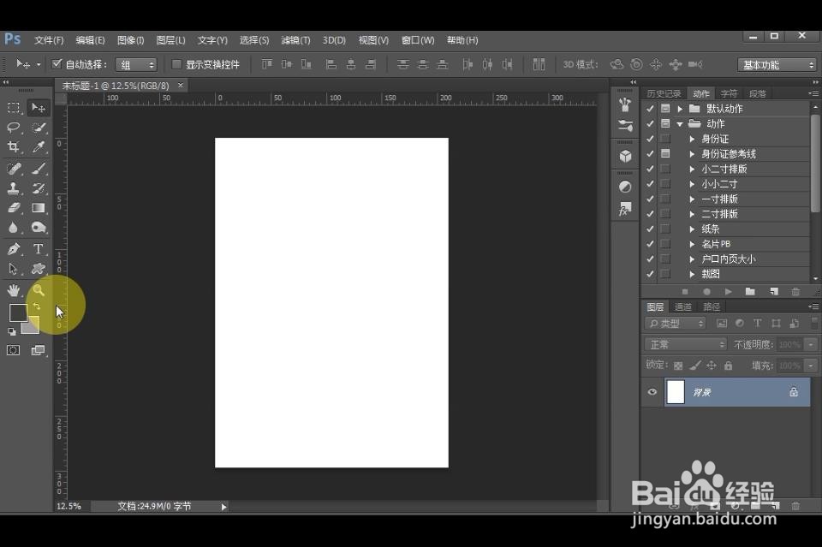Image resolution: width=822 pixels, height=547 pixels.
Task: Select the Hand tool
Action: (14, 289)
